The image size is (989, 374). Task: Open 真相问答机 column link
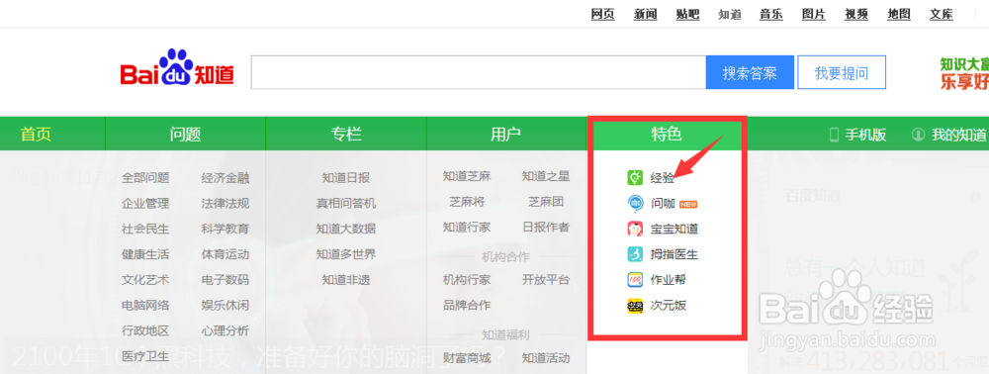345,203
